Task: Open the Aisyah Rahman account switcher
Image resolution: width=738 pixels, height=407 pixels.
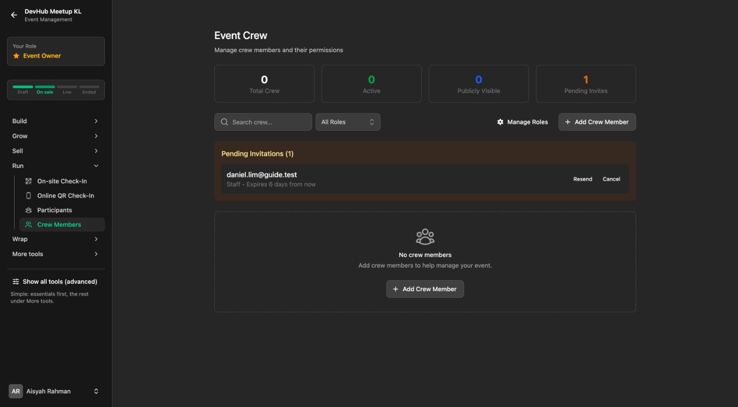Action: [56, 391]
